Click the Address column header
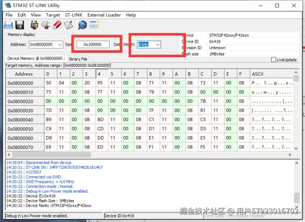This screenshot has height=222, width=305. tap(25, 74)
